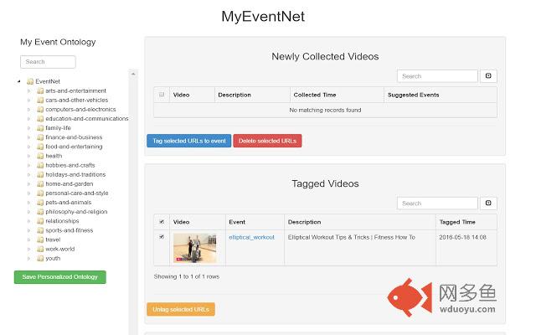Expand the home-and-garden tree node arrow
The height and width of the screenshot is (335, 536).
coord(29,183)
